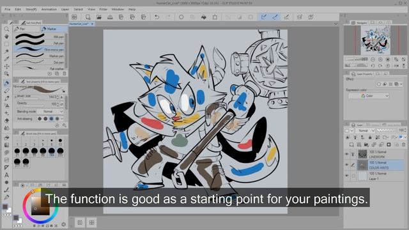409x230 pixels.
Task: Switch to the Pen sub tool group tab
Action: [x=27, y=29]
